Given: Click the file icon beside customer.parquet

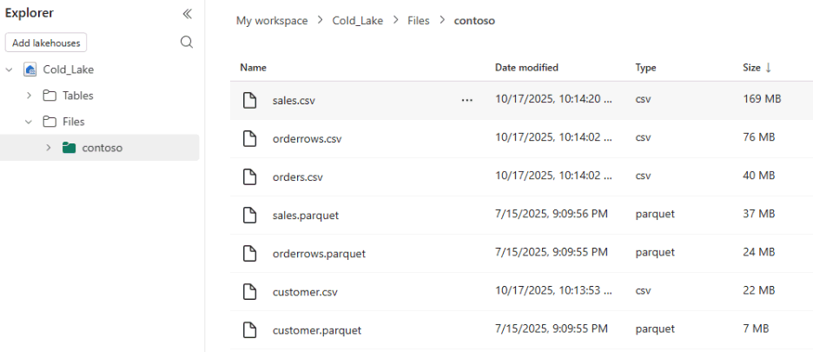Looking at the screenshot, I should (x=250, y=330).
